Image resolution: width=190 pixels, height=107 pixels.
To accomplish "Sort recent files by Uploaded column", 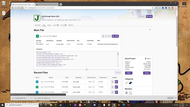I will coord(79,78).
